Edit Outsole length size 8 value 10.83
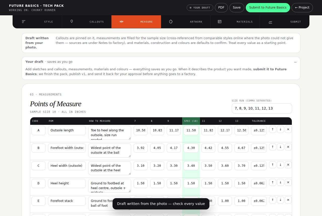Image resolution: width=322 pixels, height=216 pixels. [x=157, y=130]
